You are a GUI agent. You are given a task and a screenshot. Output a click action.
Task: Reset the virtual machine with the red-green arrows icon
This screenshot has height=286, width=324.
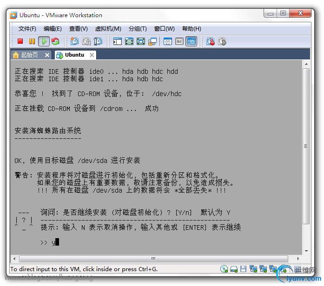click(55, 41)
